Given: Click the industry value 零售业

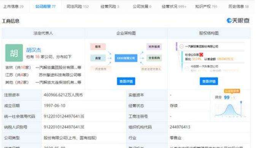Looking at the screenshot, I should pos(175,138).
